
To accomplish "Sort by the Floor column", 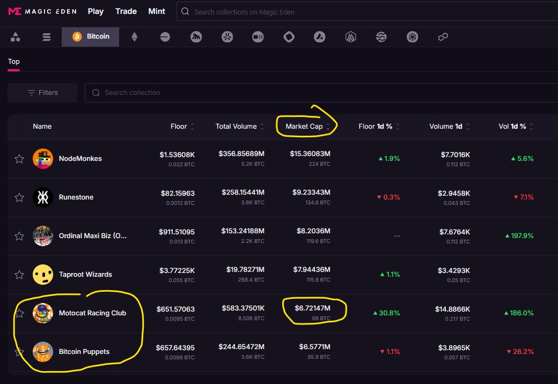I will tap(182, 126).
